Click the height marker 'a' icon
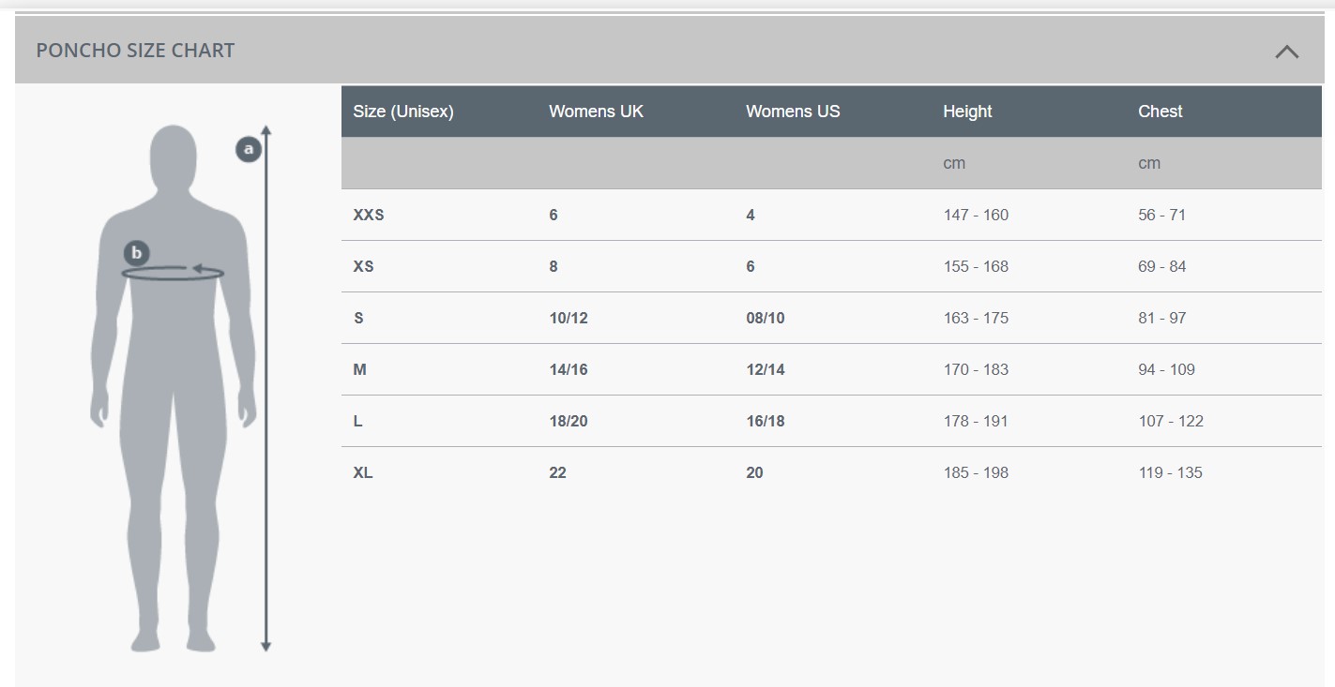1335x687 pixels. 249,148
